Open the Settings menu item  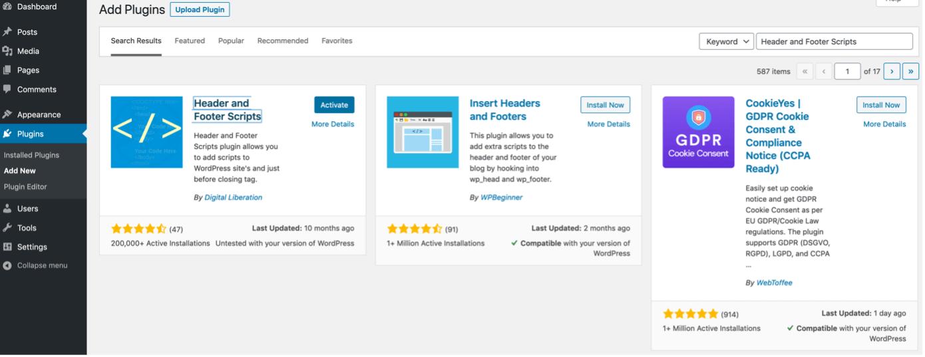tap(43, 247)
